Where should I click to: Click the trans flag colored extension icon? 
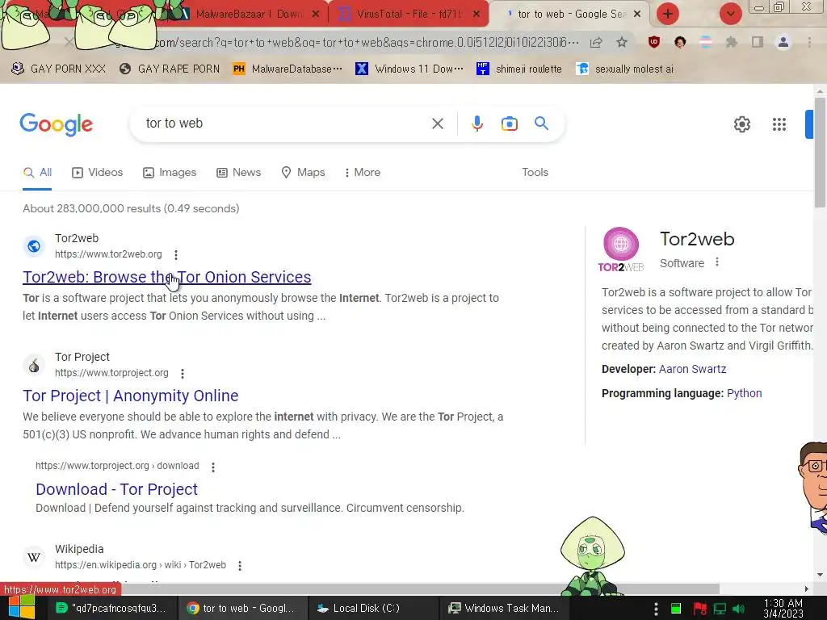tap(706, 42)
